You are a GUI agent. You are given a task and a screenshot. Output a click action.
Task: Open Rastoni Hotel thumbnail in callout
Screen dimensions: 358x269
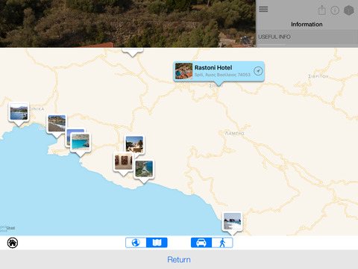tap(183, 71)
